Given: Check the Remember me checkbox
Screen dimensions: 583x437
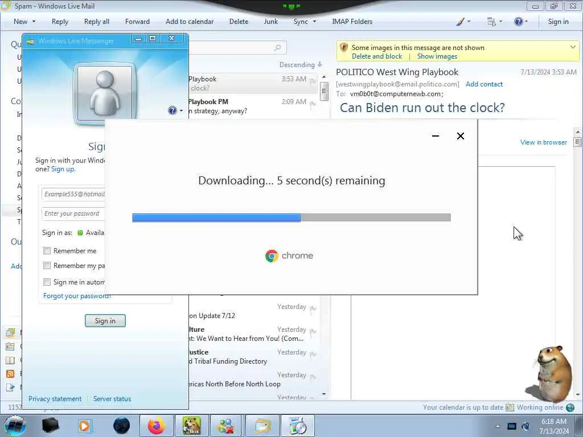Looking at the screenshot, I should (47, 251).
